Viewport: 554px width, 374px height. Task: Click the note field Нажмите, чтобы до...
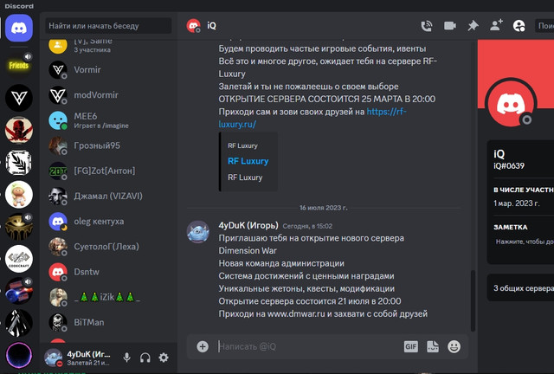[525, 242]
